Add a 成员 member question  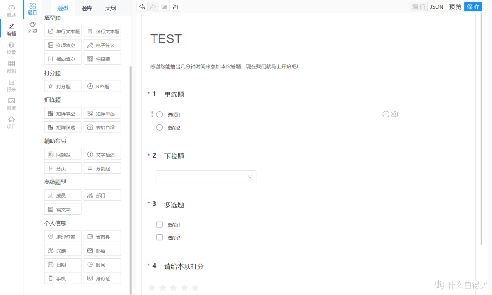(x=63, y=195)
